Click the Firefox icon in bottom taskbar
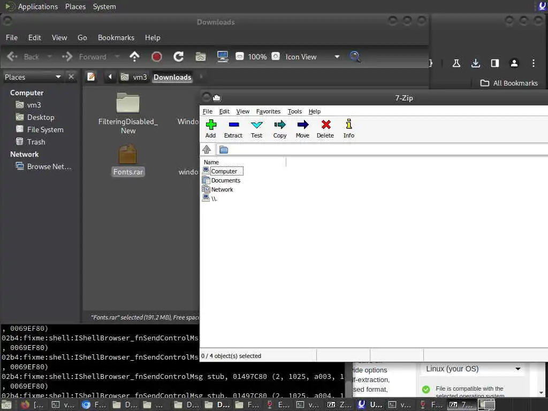Image resolution: width=548 pixels, height=411 pixels. pos(25,405)
